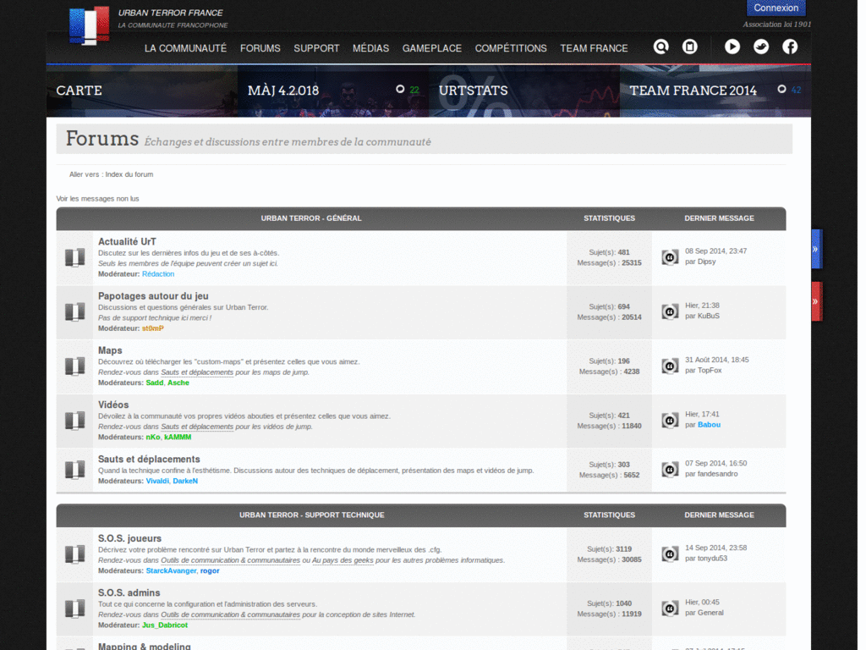Click the forum status icon beside Maps
The image size is (866, 650).
coord(75,366)
